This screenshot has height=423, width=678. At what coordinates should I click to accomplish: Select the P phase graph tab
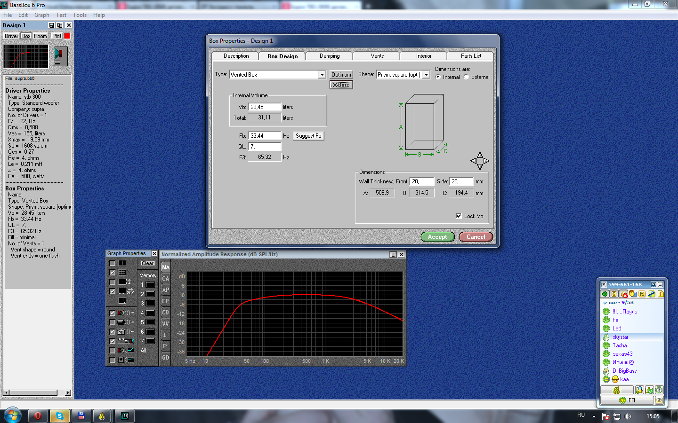pos(166,346)
